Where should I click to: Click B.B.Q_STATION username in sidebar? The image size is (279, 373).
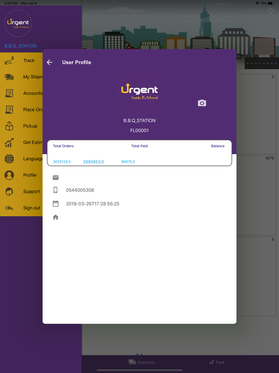[x=21, y=46]
